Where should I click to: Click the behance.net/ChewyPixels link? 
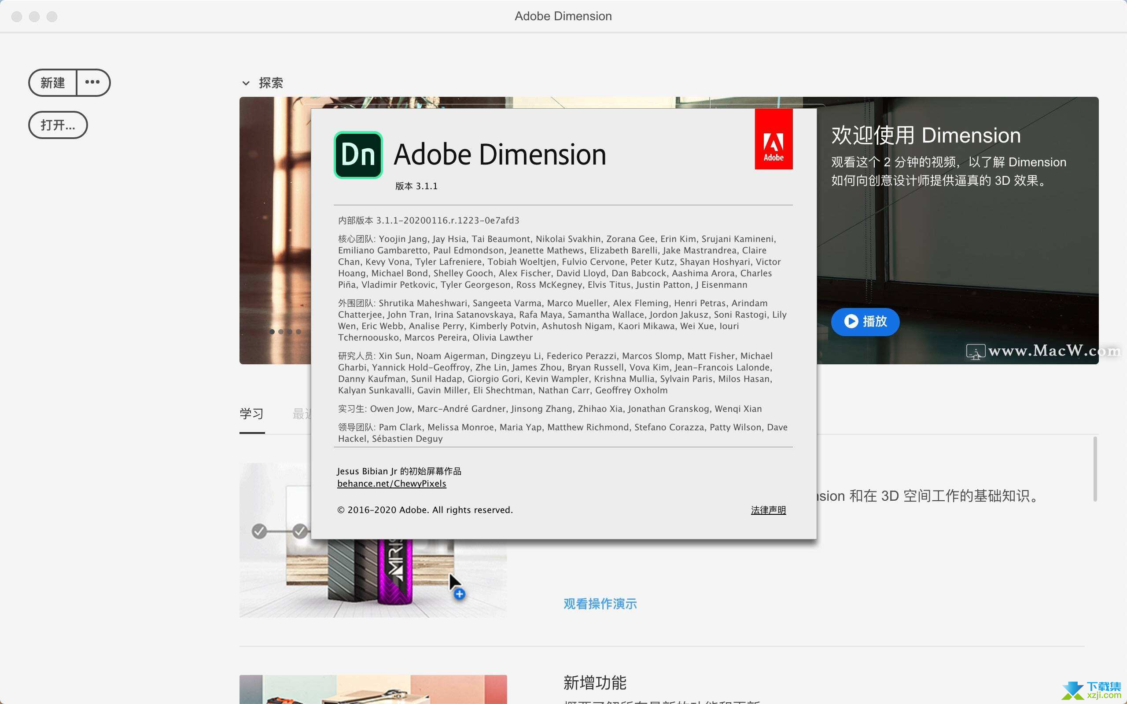(392, 483)
